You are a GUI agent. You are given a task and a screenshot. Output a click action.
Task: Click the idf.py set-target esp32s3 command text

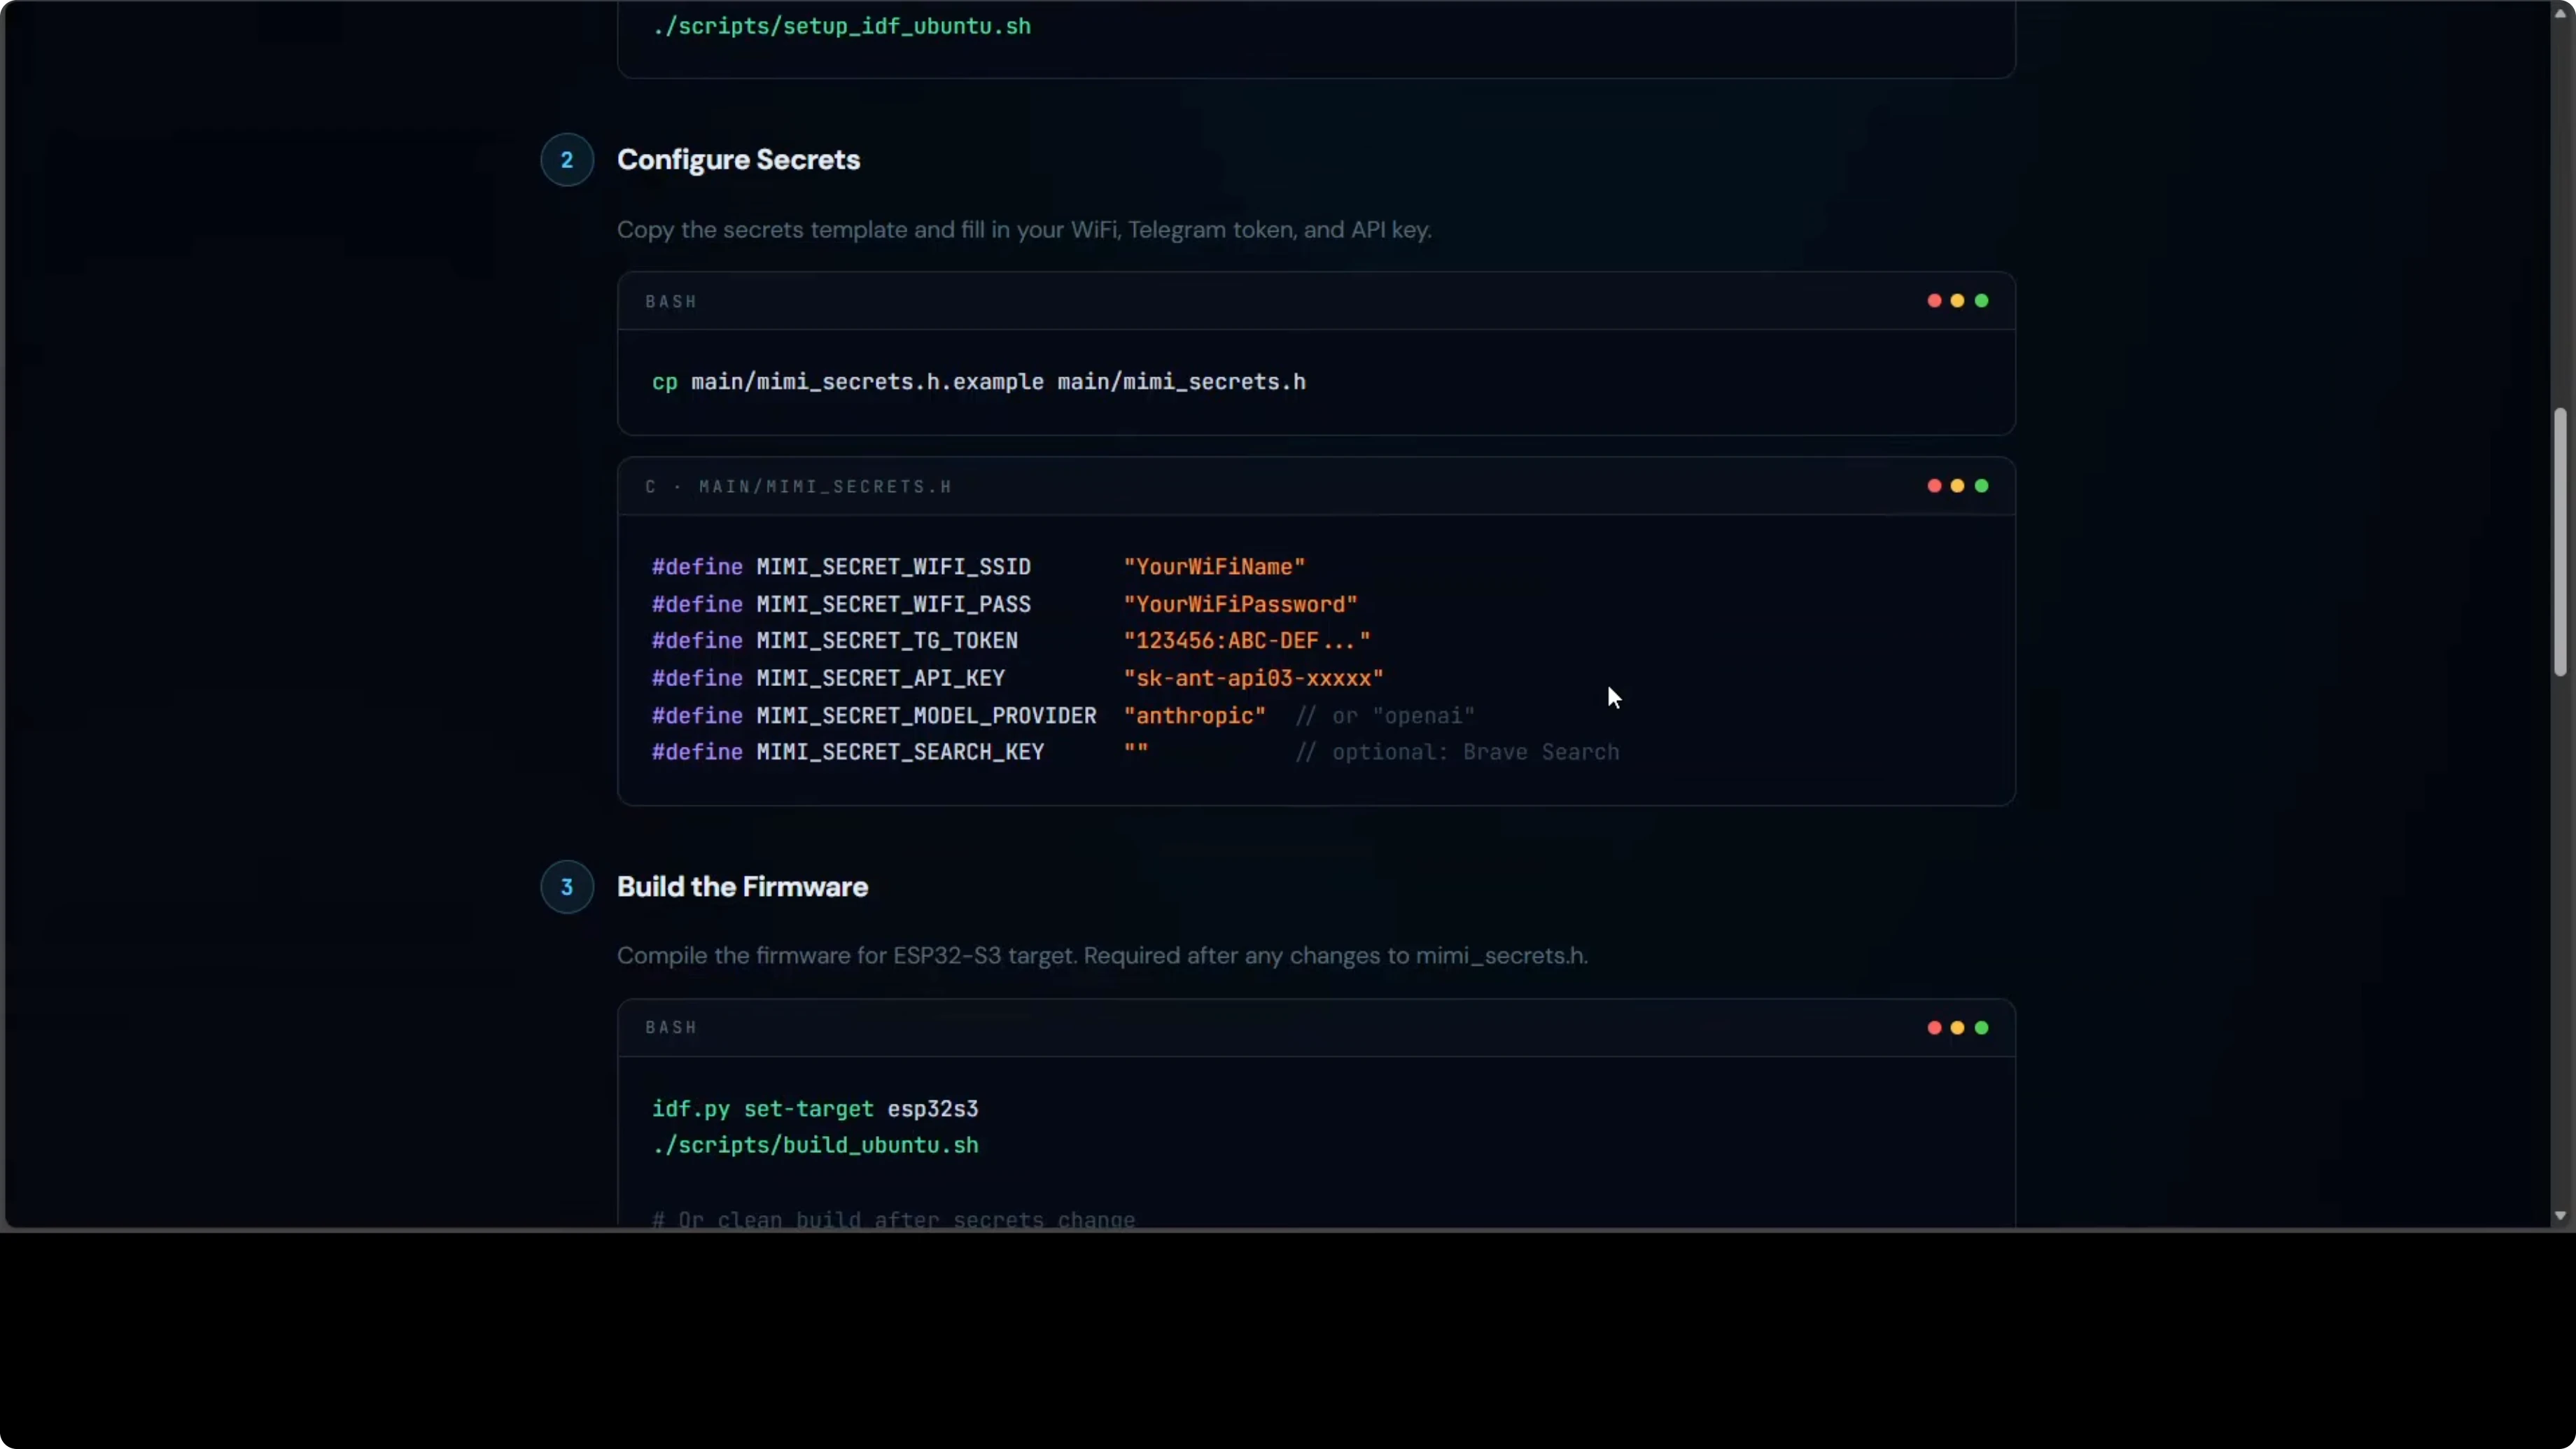pyautogui.click(x=815, y=1109)
